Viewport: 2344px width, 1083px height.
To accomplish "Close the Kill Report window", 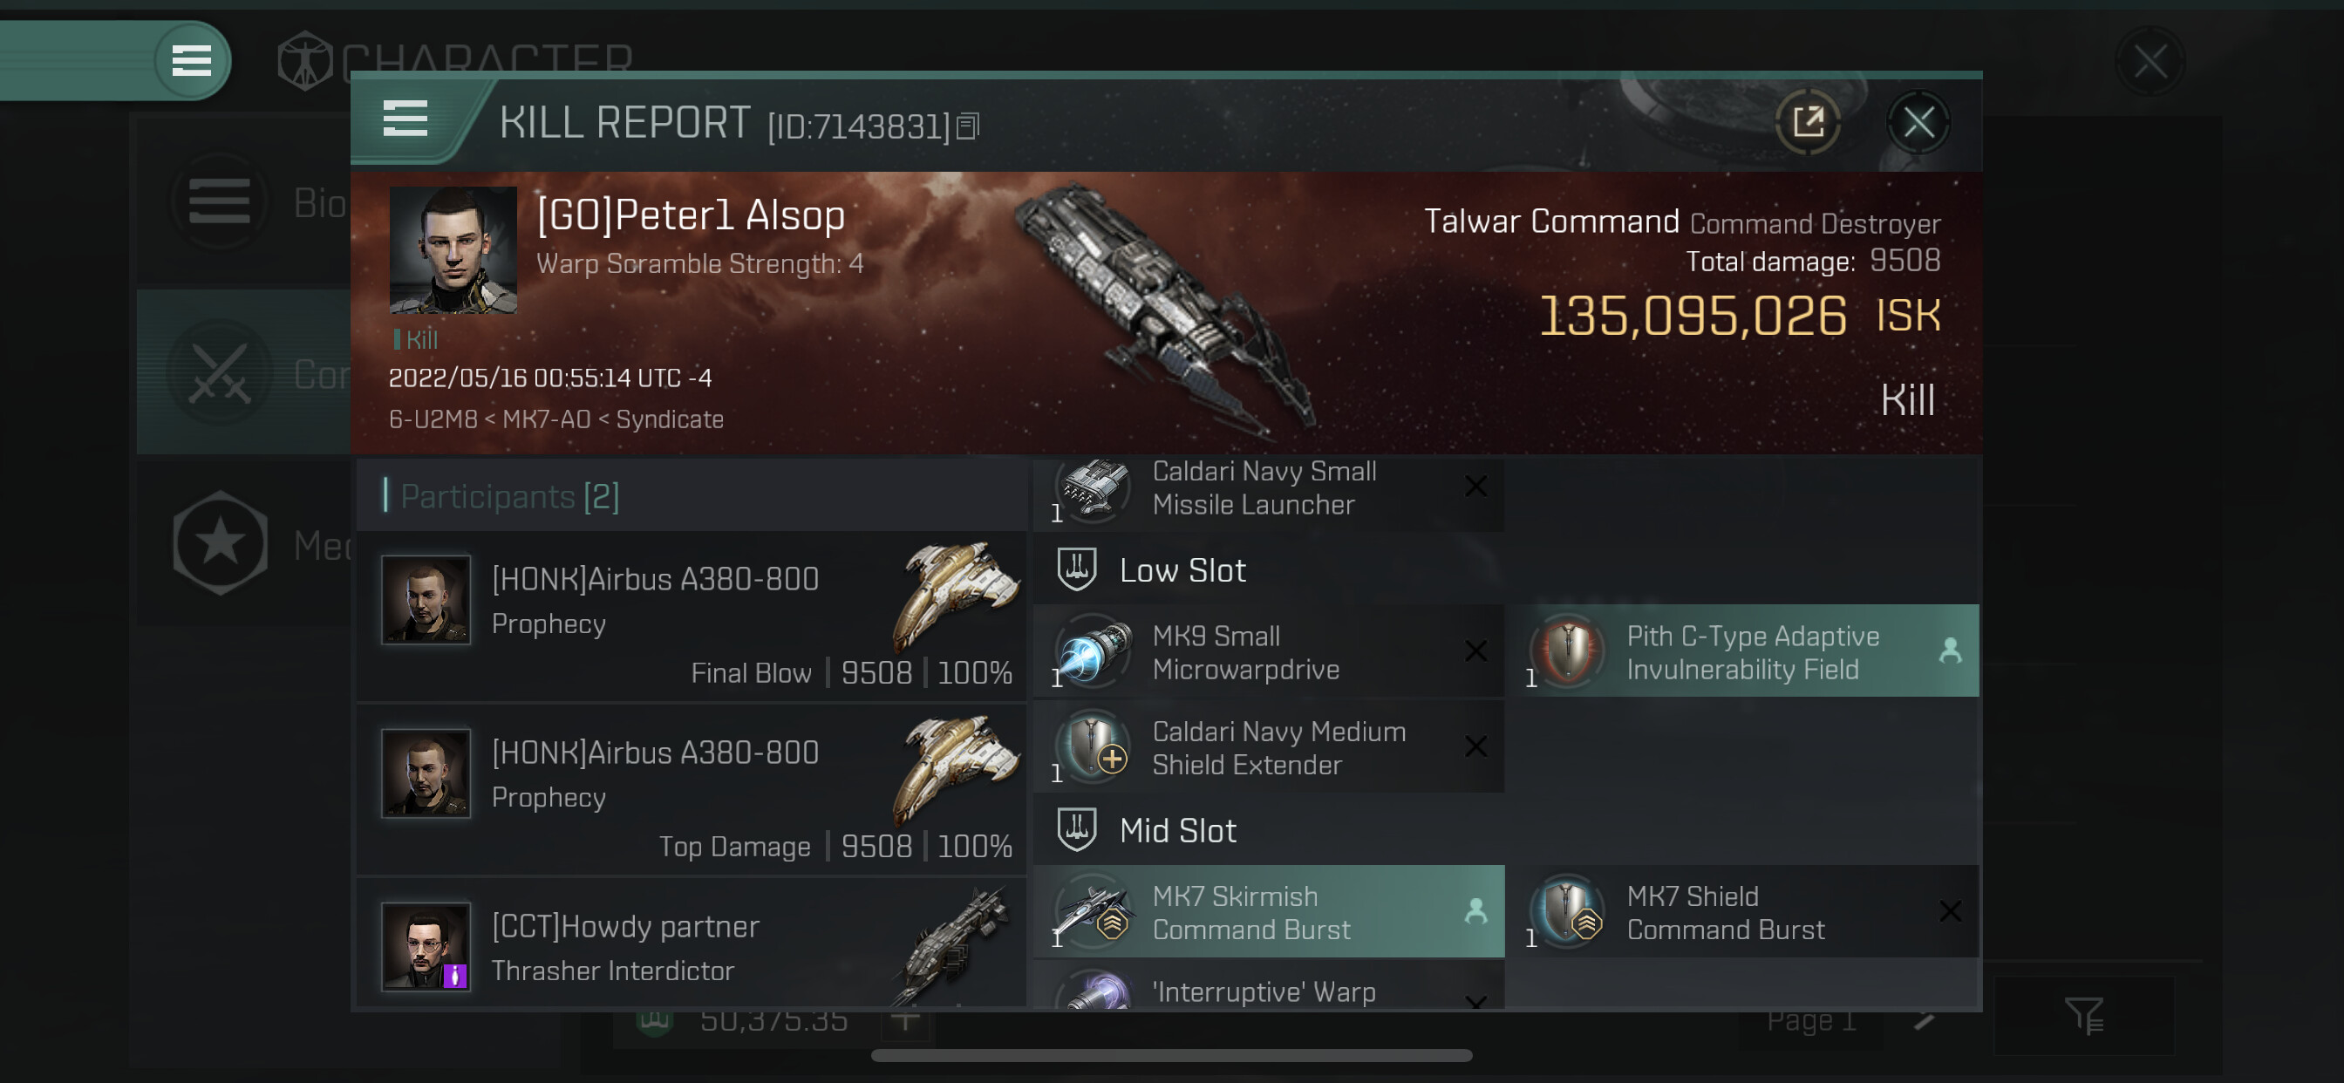I will coord(1918,122).
